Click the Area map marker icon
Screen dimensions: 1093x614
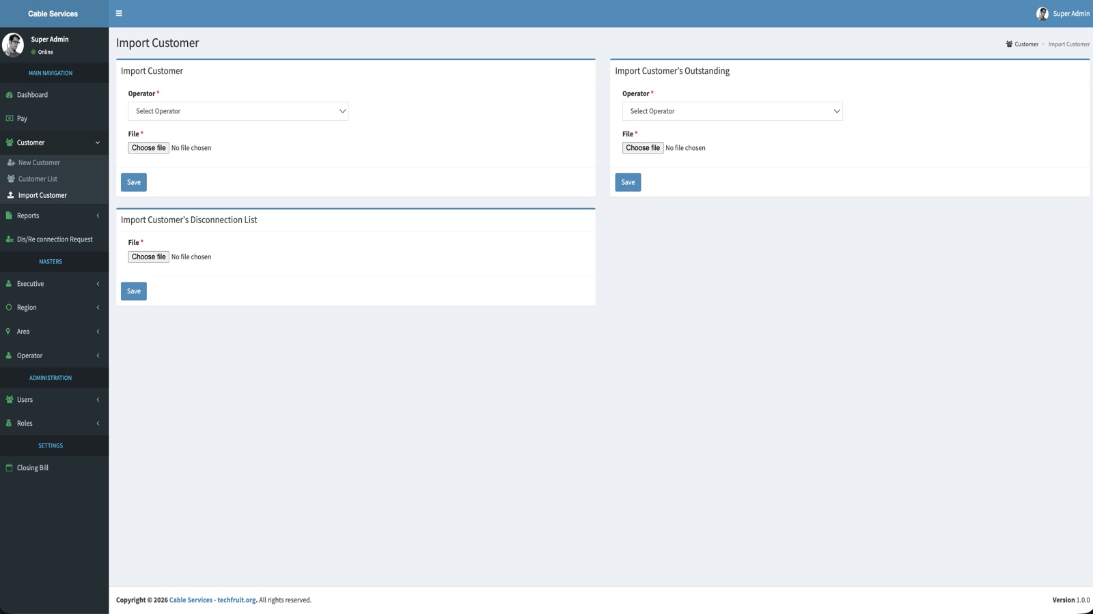pyautogui.click(x=8, y=332)
